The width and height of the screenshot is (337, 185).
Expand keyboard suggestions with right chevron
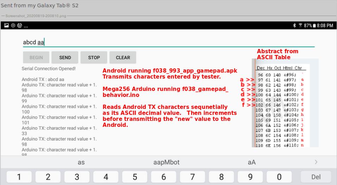(x=316, y=162)
